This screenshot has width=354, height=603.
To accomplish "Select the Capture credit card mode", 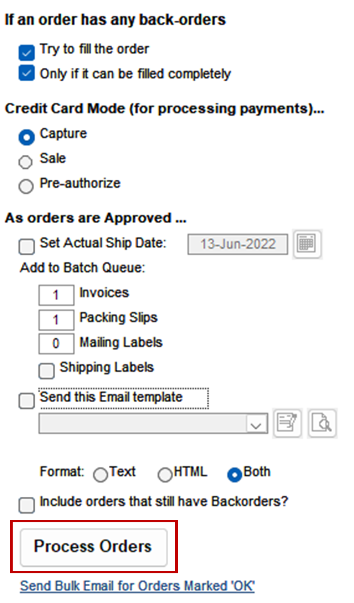I will point(26,137).
